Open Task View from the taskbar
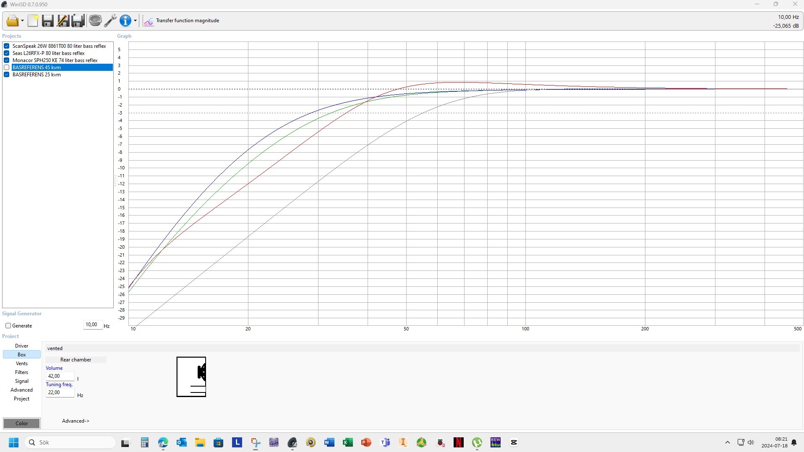The image size is (804, 452). coord(125,443)
